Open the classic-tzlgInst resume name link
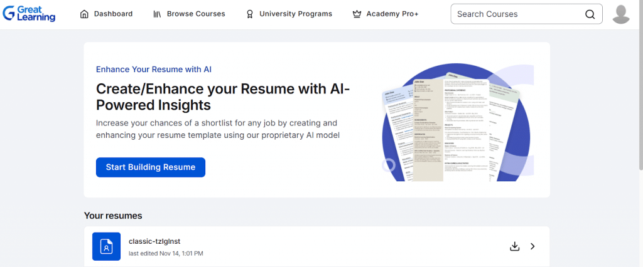Viewport: 643px width, 267px height. click(x=154, y=241)
